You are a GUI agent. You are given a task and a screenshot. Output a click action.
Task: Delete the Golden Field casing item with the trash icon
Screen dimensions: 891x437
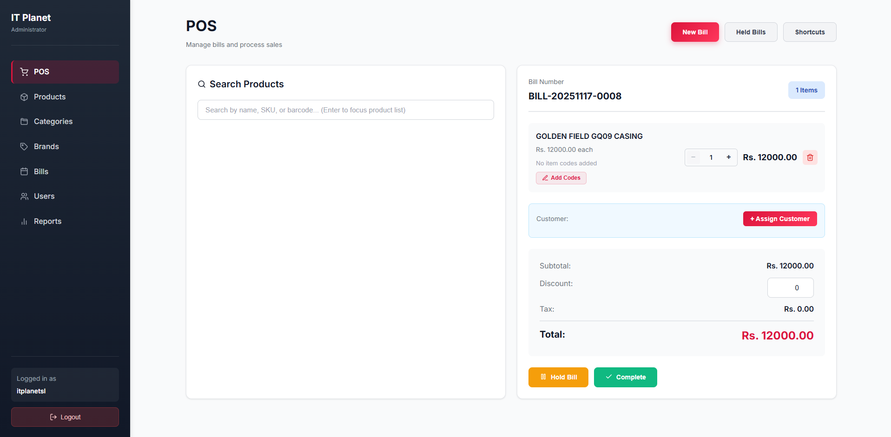tap(810, 157)
